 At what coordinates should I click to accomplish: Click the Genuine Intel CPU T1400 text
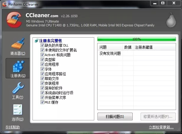(90, 25)
